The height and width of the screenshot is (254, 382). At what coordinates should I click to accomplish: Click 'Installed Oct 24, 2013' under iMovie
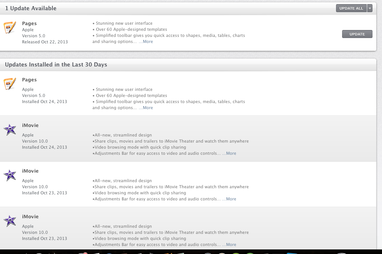point(44,147)
